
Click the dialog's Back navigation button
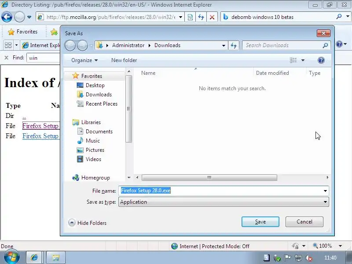[70, 46]
